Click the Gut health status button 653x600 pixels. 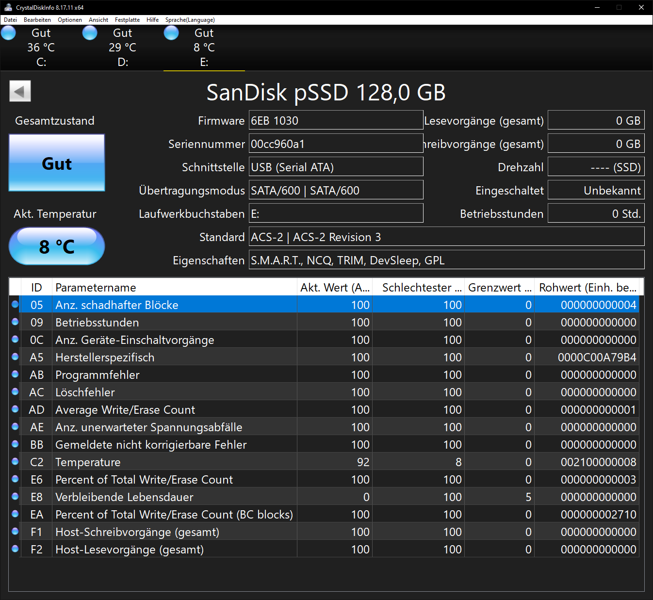point(57,163)
